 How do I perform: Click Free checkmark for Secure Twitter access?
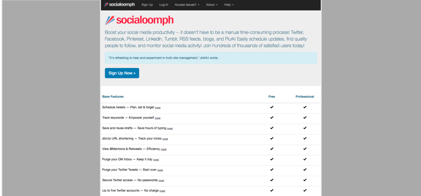[x=272, y=180]
